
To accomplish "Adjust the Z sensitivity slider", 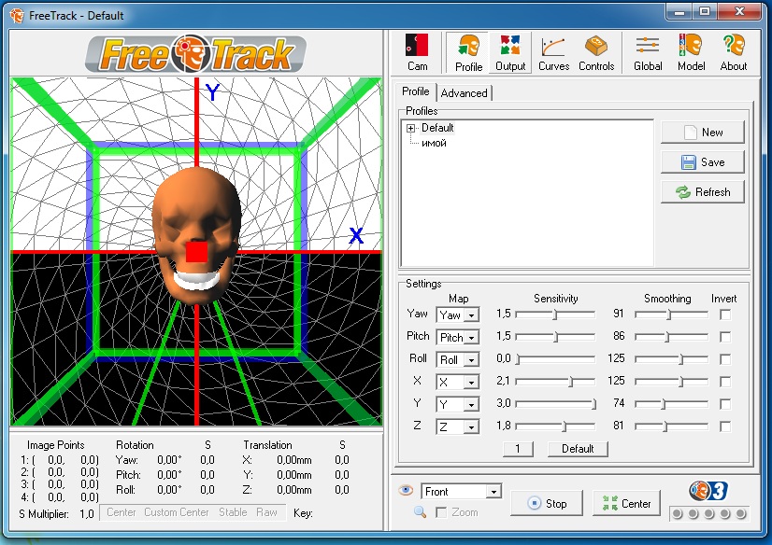I will (555, 426).
